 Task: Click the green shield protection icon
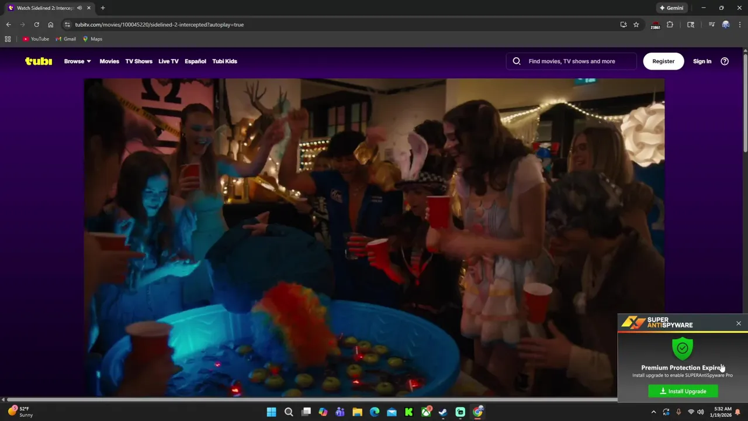pos(682,348)
